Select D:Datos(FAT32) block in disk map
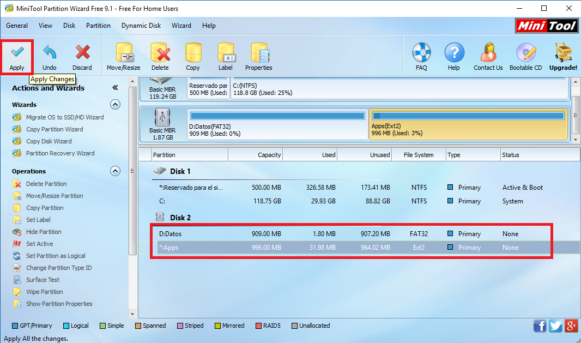 click(277, 124)
